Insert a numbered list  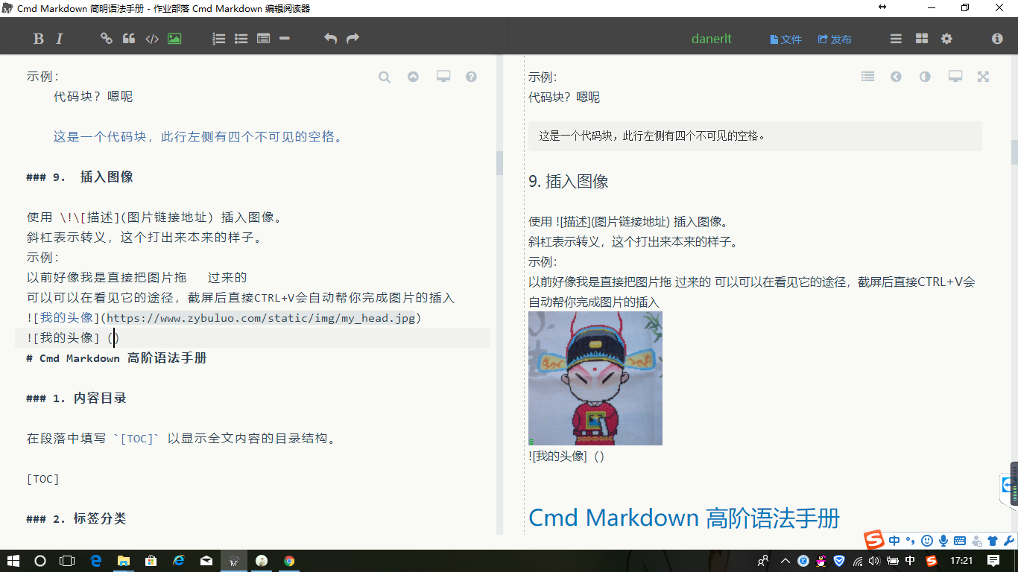coord(219,39)
